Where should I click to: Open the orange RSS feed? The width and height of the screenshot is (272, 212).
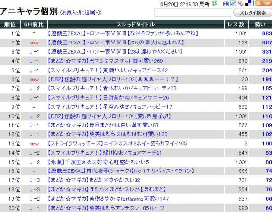[x=264, y=3]
